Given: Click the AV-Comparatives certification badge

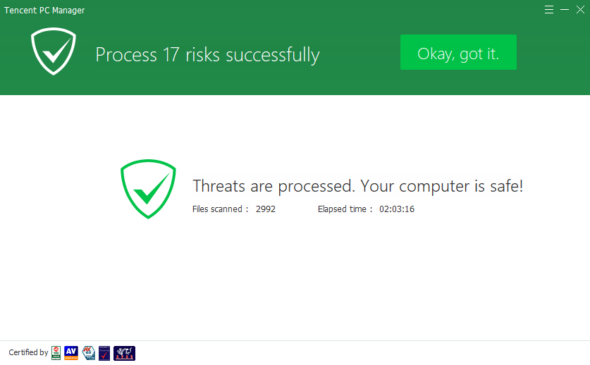Looking at the screenshot, I should (x=71, y=353).
